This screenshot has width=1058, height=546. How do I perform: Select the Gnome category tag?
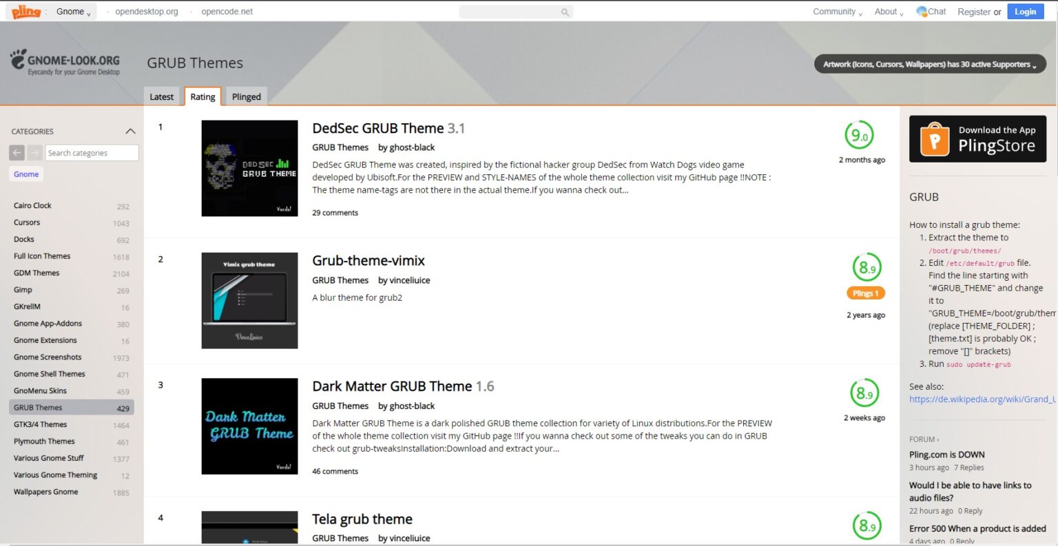[26, 174]
